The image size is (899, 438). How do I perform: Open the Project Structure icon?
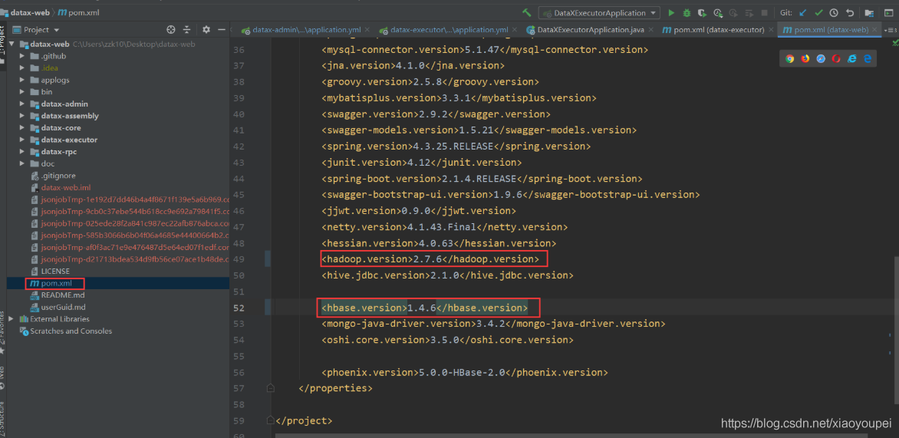point(869,12)
